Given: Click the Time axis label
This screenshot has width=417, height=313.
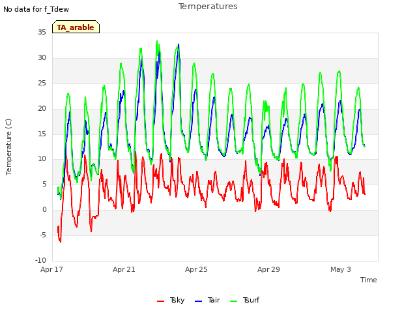Looking at the screenshot, I should (x=369, y=280).
